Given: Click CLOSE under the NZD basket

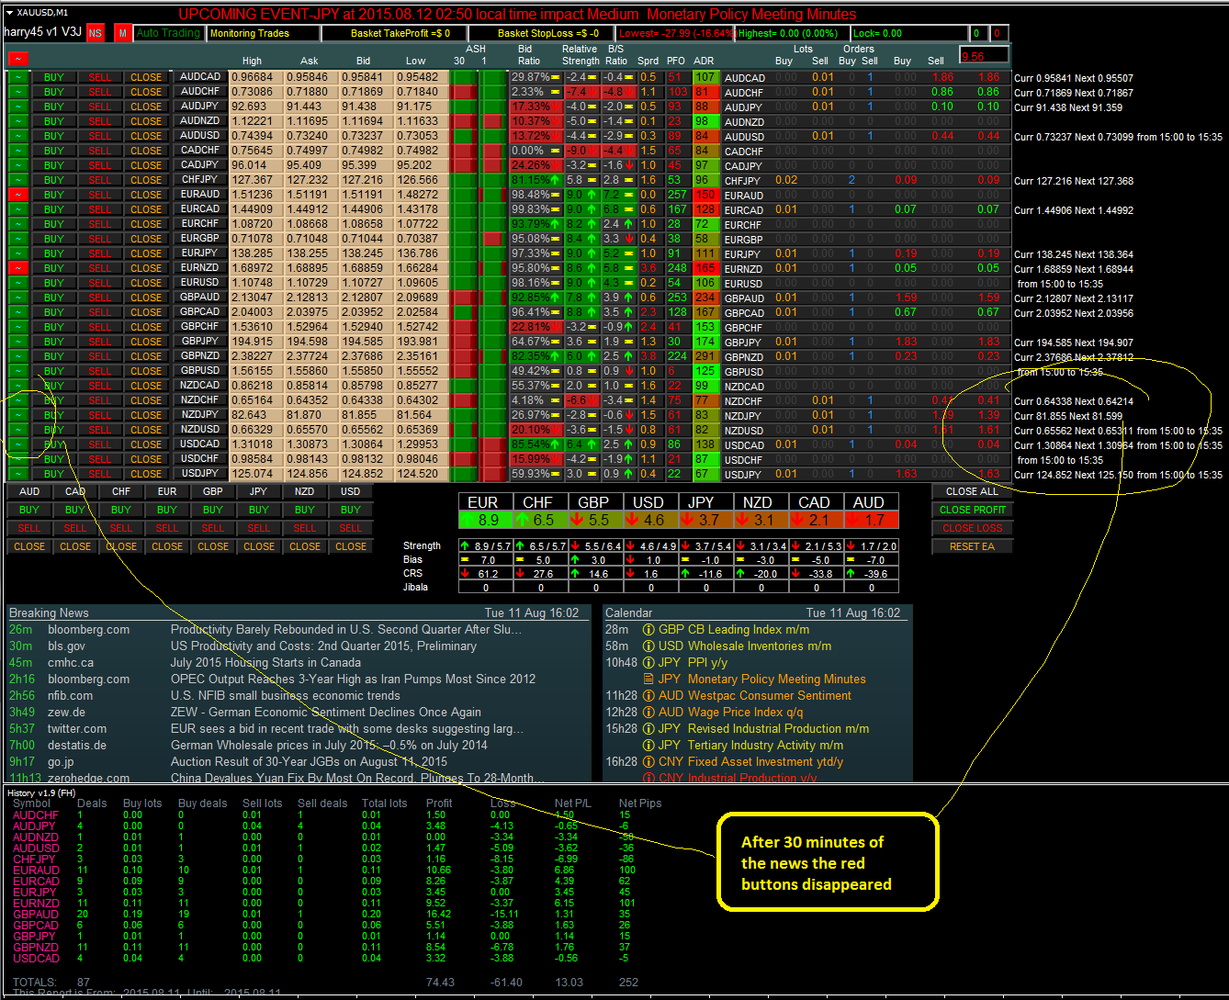Looking at the screenshot, I should click(x=305, y=546).
